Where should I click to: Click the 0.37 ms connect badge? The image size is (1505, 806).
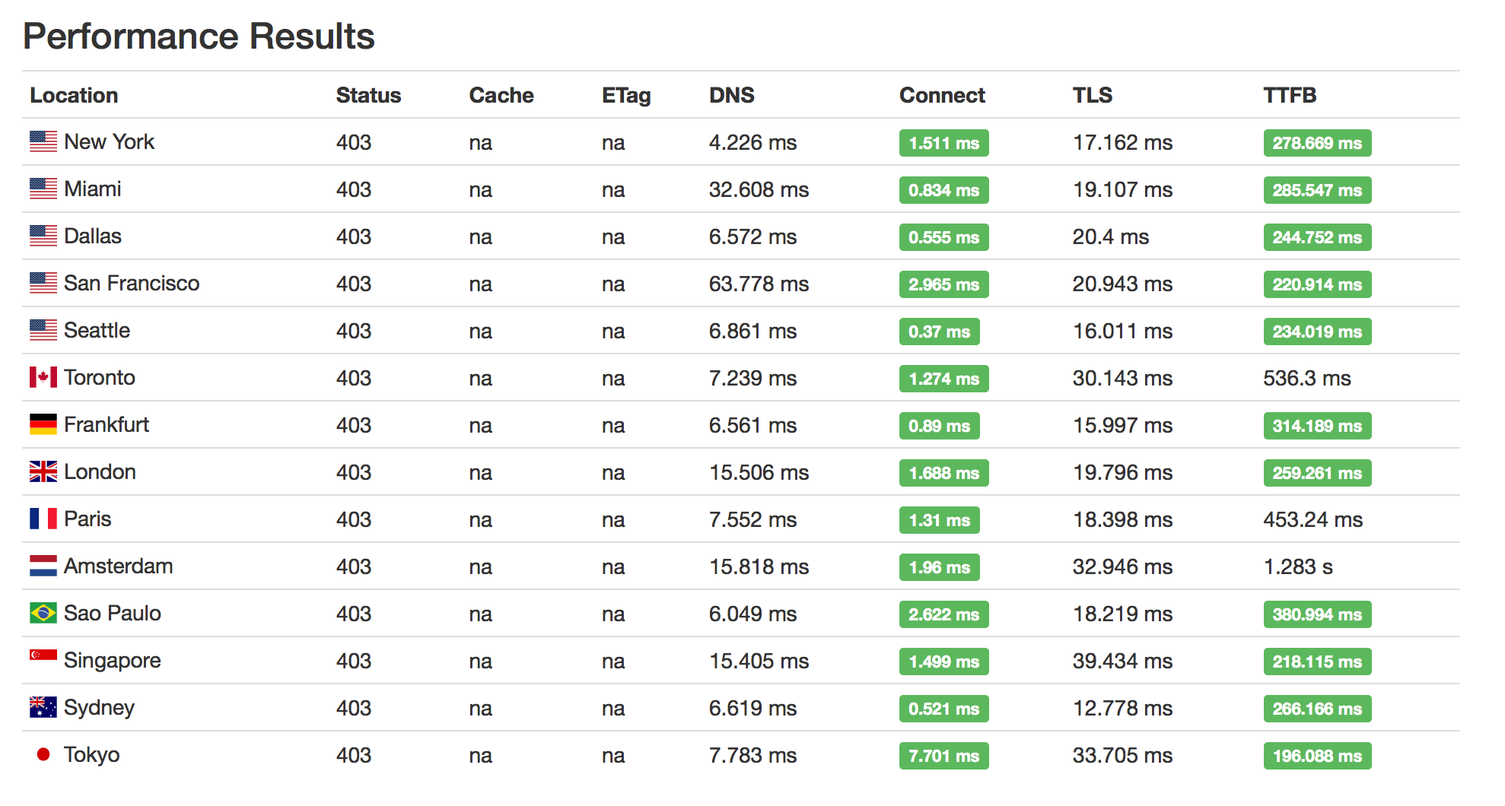click(x=939, y=332)
